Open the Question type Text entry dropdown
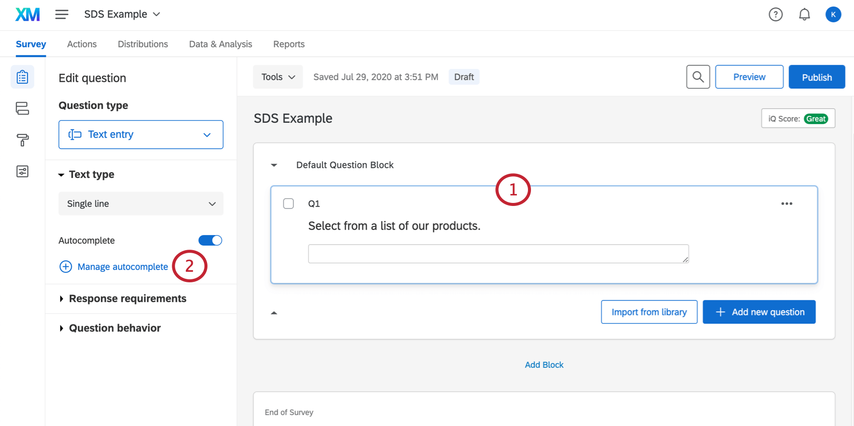The width and height of the screenshot is (854, 426). click(x=141, y=135)
